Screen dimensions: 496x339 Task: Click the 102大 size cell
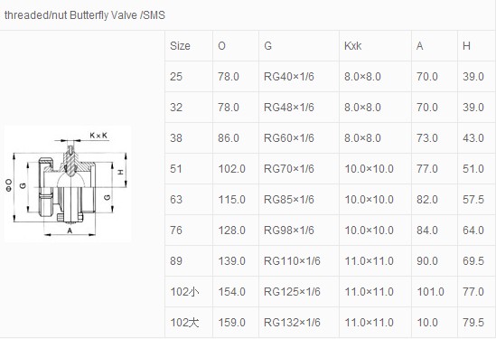click(189, 322)
